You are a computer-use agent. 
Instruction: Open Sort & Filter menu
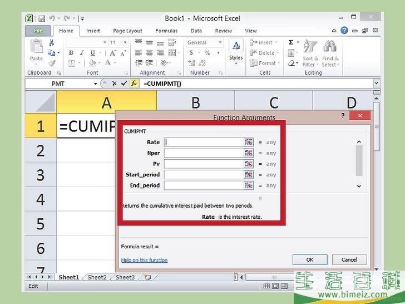pyautogui.click(x=310, y=53)
